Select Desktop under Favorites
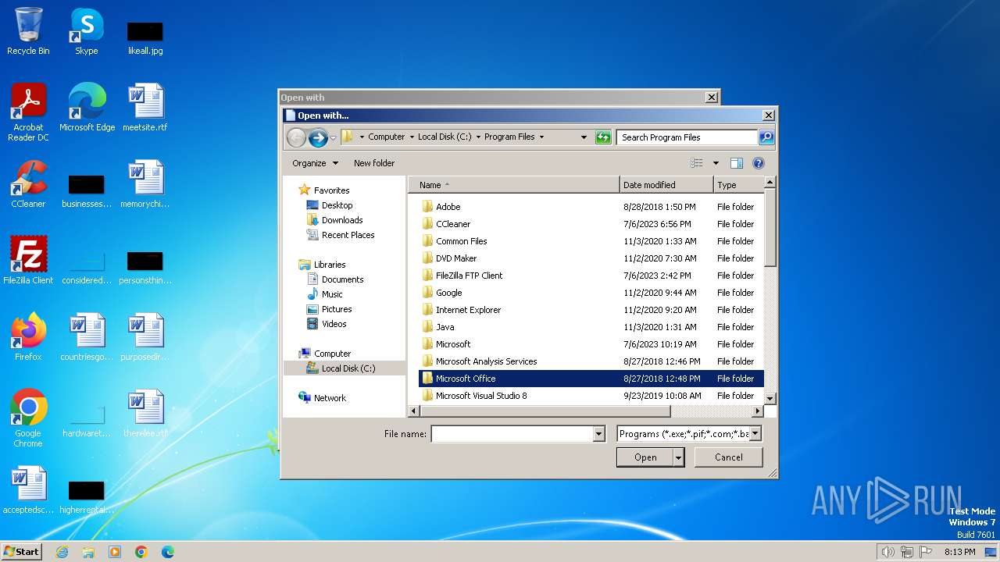The image size is (1000, 562). click(337, 205)
